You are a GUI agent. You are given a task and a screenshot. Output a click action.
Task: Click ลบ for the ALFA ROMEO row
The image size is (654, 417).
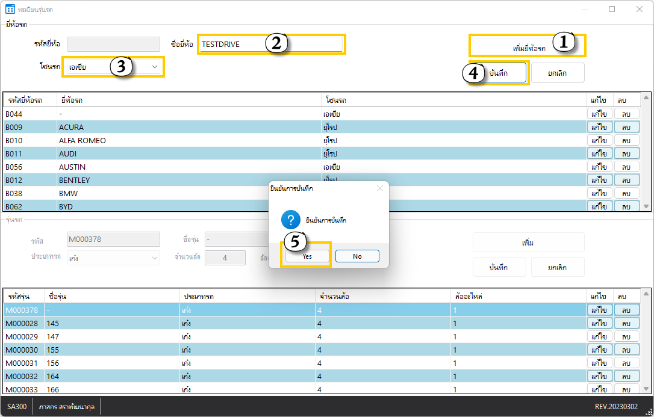pyautogui.click(x=626, y=140)
